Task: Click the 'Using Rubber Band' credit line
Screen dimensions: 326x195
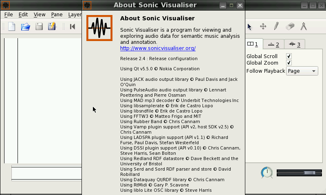Action: [x=160, y=121]
